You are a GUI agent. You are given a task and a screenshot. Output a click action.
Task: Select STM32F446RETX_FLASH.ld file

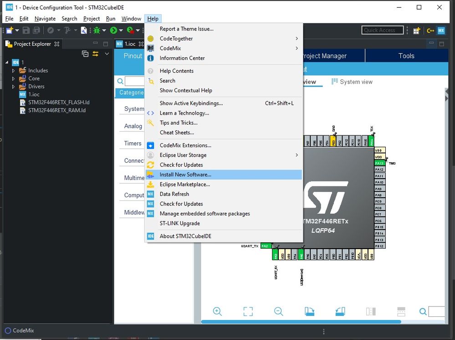pyautogui.click(x=59, y=102)
